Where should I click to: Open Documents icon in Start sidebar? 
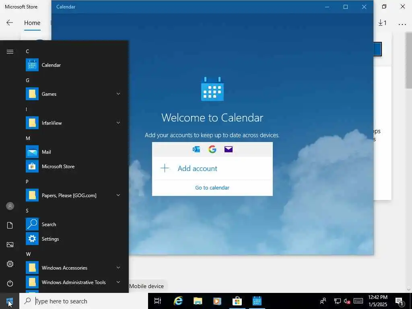point(10,225)
